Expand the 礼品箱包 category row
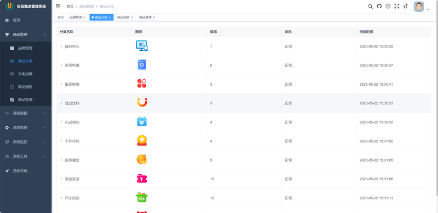438x213 pixels. coord(61,122)
